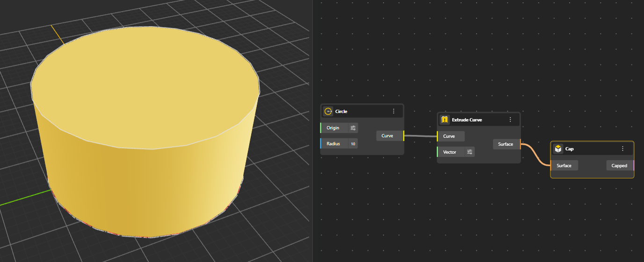
Task: Click the Cap node cube icon
Action: [x=558, y=149]
